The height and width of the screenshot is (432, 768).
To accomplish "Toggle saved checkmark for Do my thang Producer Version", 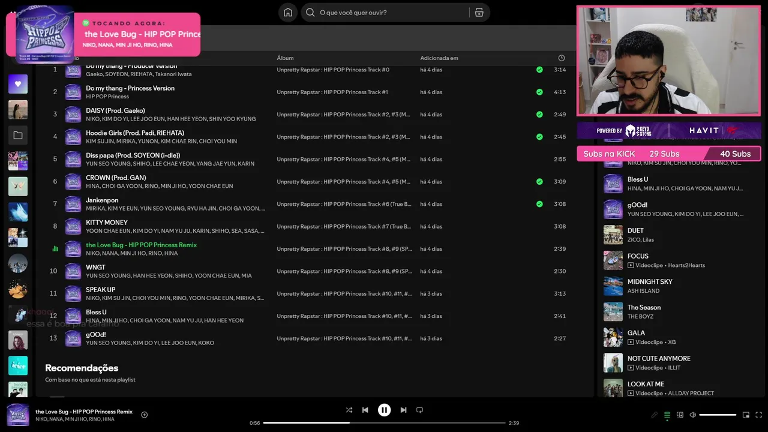I will (539, 70).
